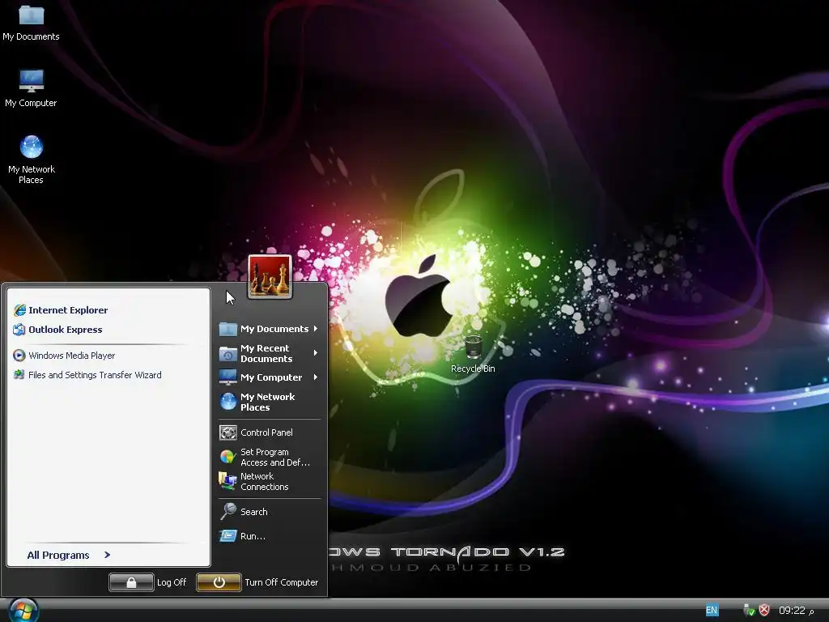
Task: Click the Run... label
Action: tap(253, 536)
